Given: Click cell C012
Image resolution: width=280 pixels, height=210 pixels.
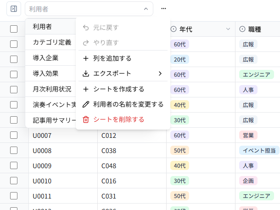Looking at the screenshot, I should (132, 135).
